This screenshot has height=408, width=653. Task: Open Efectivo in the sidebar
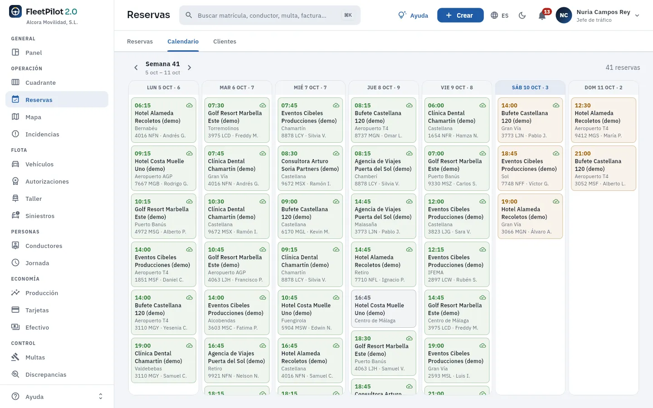click(x=57, y=327)
